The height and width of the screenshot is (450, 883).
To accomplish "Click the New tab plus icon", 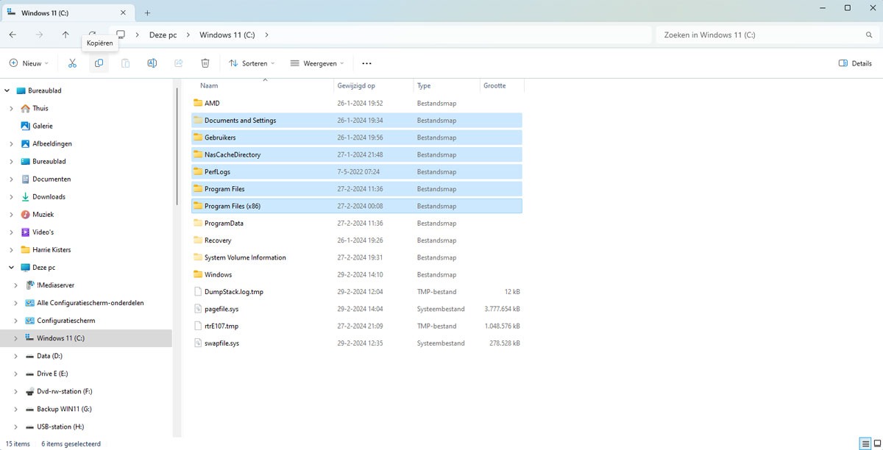I will (149, 12).
